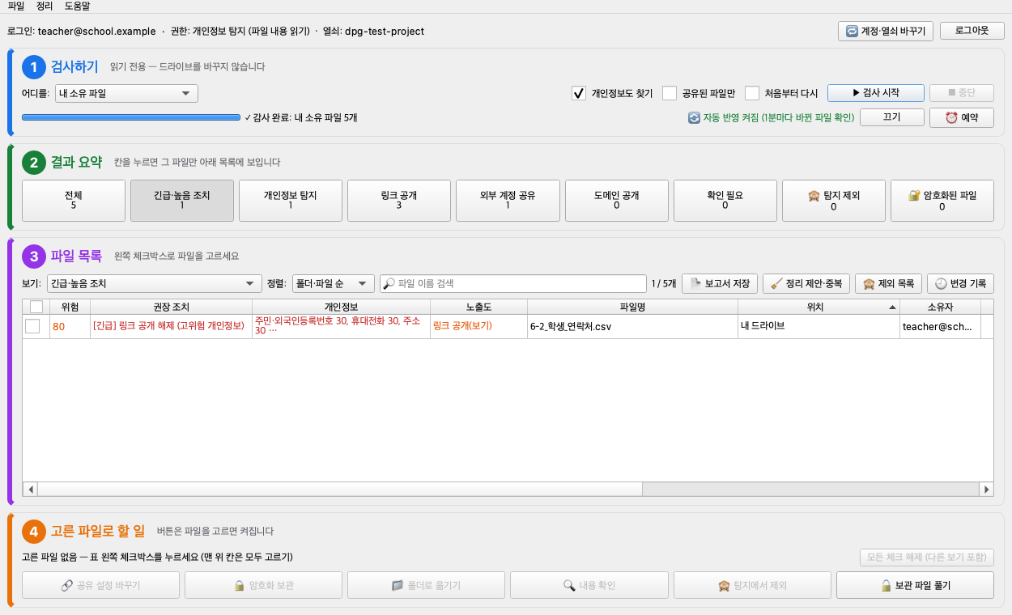Sort by the 위험 column header

coord(70,307)
